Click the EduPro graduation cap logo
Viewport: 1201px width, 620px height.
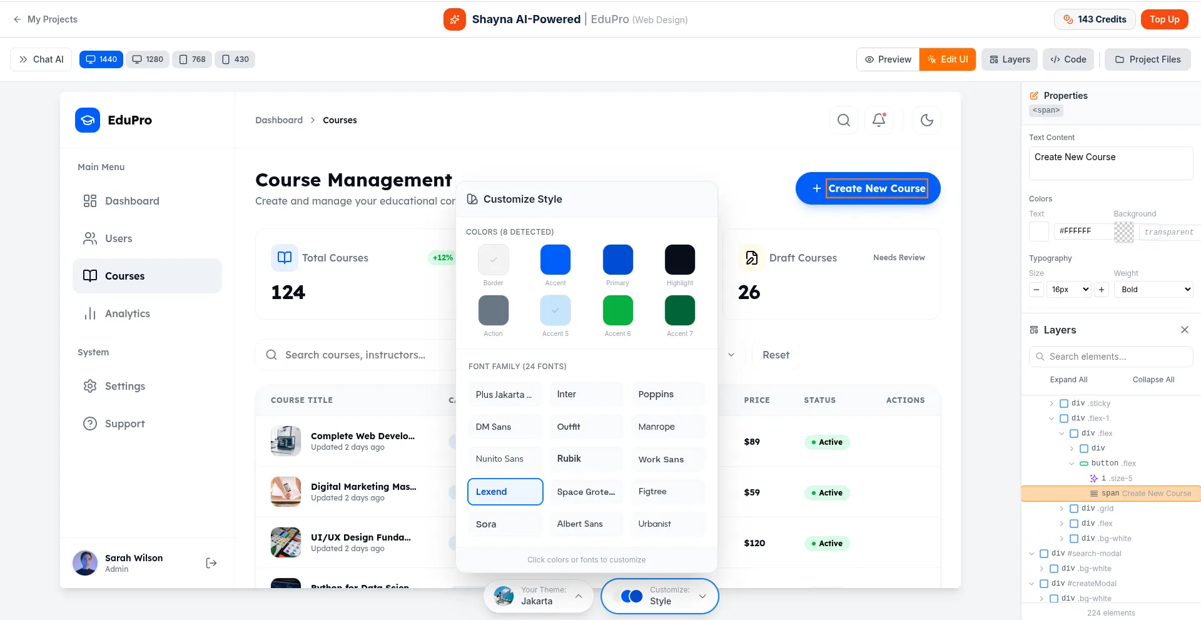pyautogui.click(x=88, y=120)
